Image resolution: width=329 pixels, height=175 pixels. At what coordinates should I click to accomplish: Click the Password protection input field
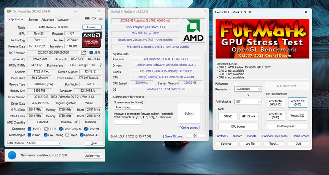coord(128,122)
